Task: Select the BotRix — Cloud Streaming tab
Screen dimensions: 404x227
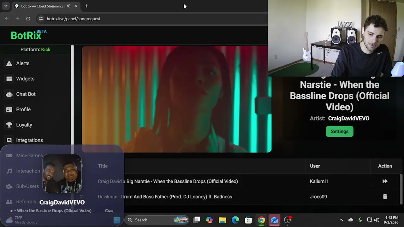Action: pyautogui.click(x=42, y=6)
